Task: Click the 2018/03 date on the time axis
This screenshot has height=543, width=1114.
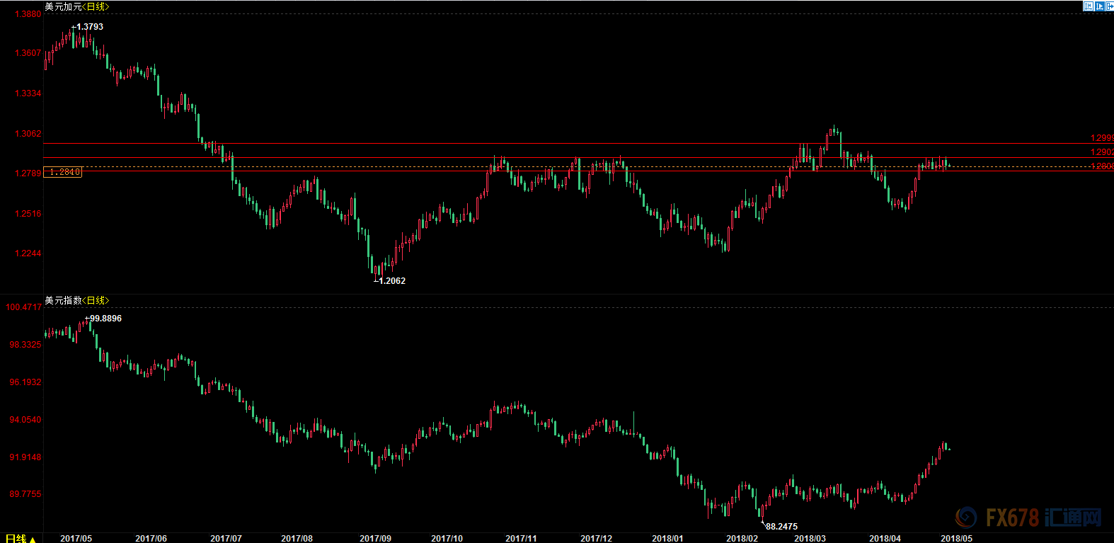Action: (810, 539)
